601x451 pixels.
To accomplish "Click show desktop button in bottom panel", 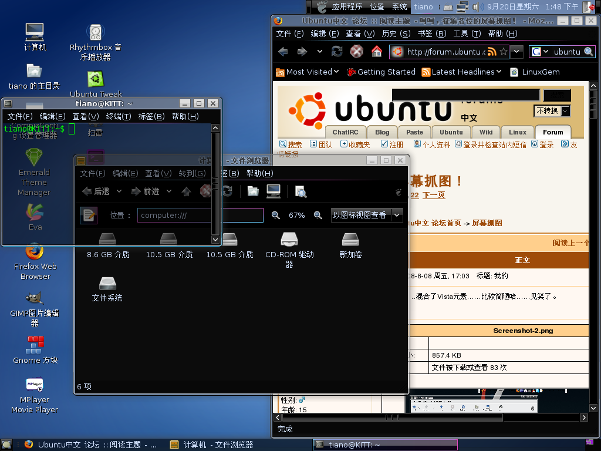I will pyautogui.click(x=6, y=445).
